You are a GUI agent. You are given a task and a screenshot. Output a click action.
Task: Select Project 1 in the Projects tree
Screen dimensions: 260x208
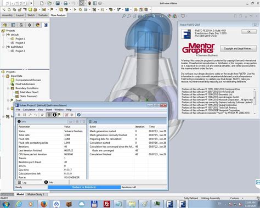click(x=20, y=39)
